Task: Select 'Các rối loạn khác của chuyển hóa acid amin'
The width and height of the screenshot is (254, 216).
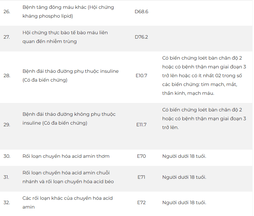Action: (x=68, y=202)
